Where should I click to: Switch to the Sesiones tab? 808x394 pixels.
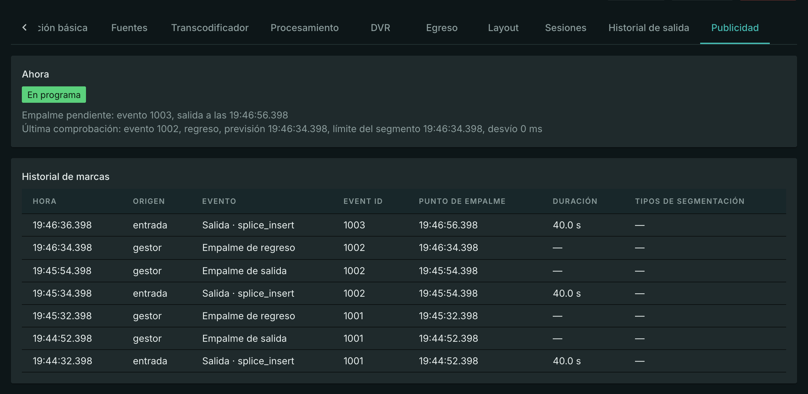566,28
